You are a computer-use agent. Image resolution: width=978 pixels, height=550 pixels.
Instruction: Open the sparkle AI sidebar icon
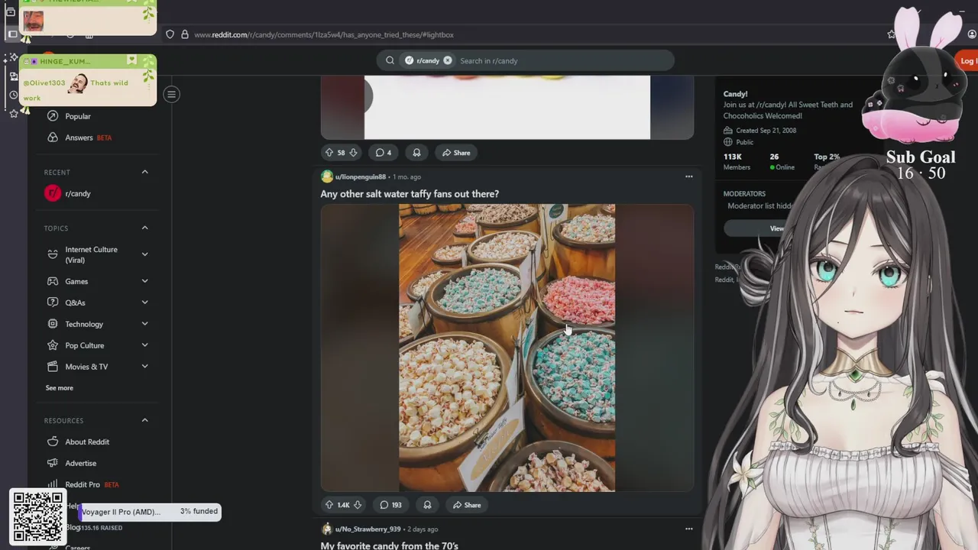coord(12,57)
